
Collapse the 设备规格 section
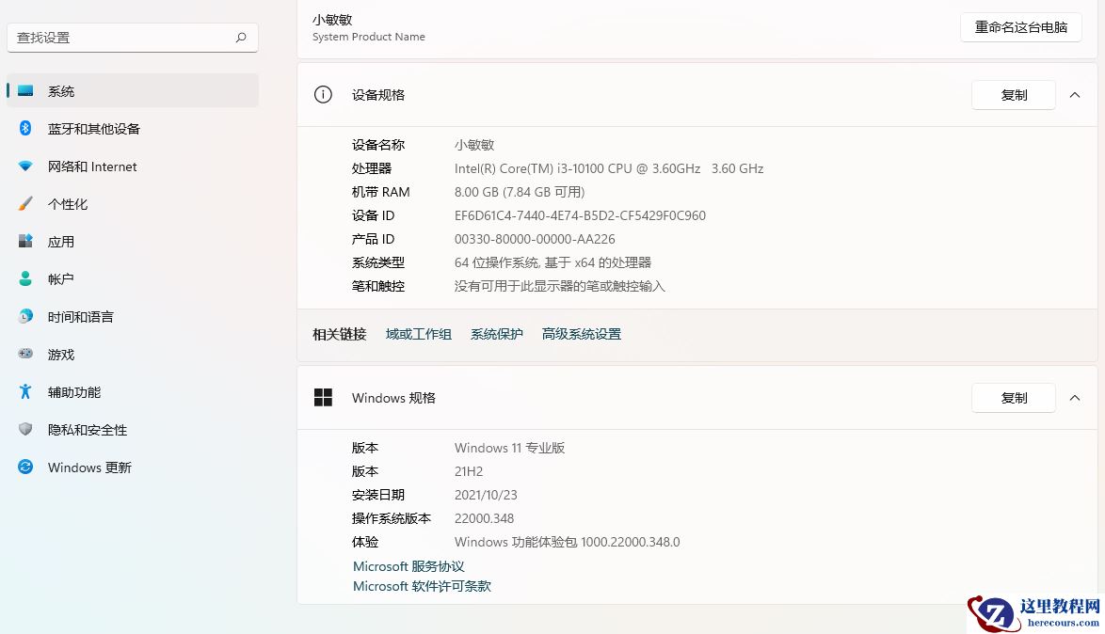click(x=1075, y=95)
